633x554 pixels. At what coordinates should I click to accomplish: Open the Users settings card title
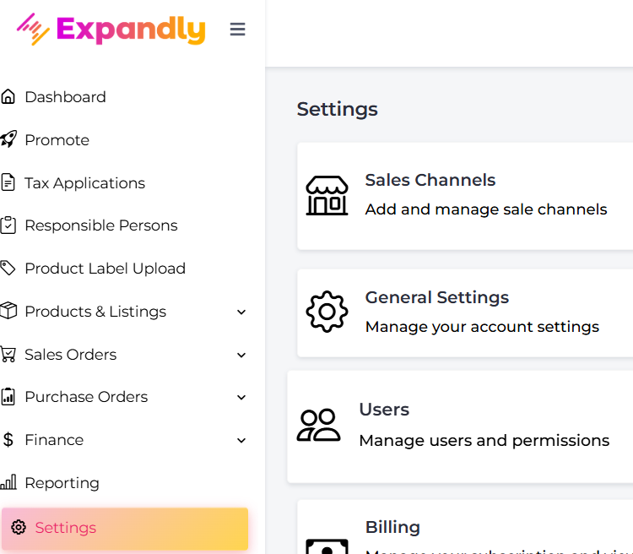point(384,410)
